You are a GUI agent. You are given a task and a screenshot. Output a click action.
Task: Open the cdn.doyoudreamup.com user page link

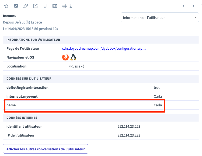(104, 49)
